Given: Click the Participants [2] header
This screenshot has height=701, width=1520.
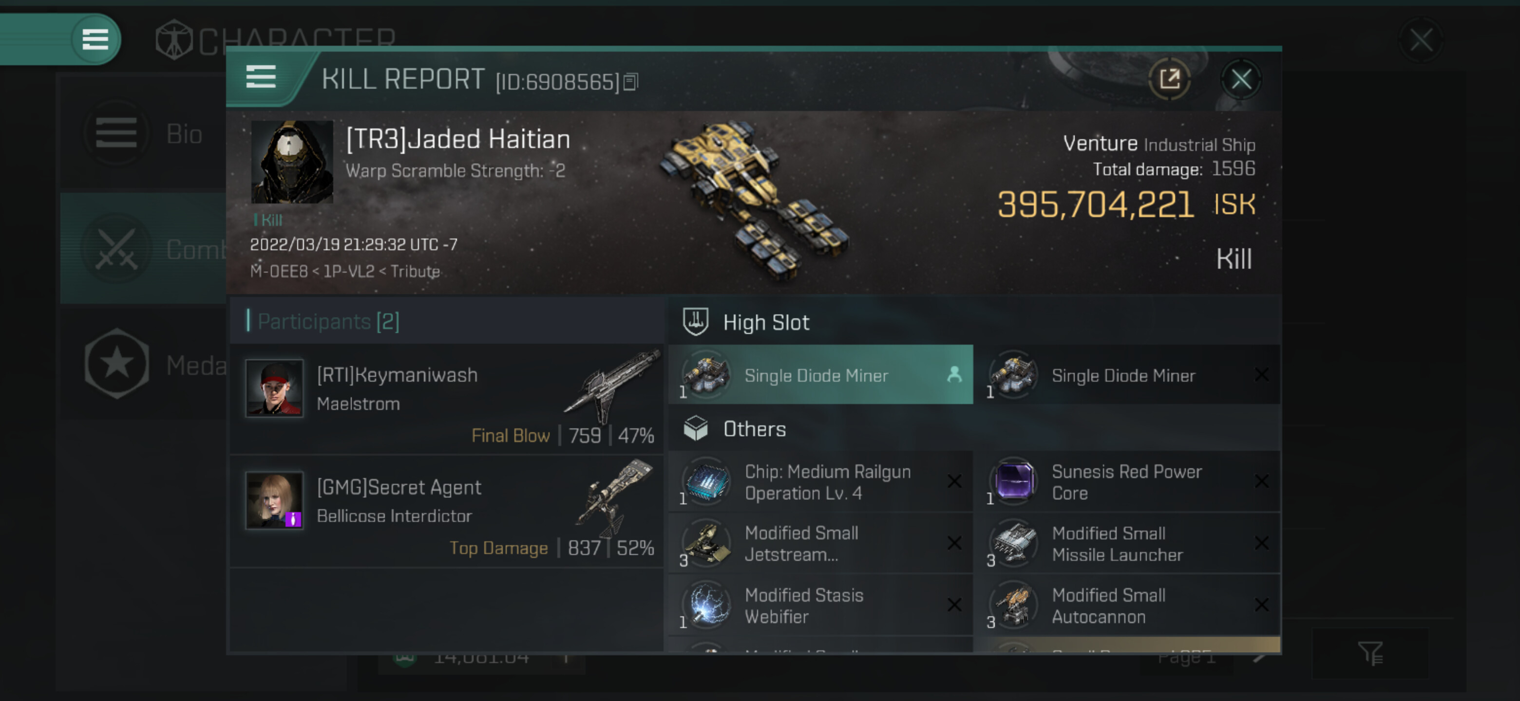Looking at the screenshot, I should tap(328, 321).
